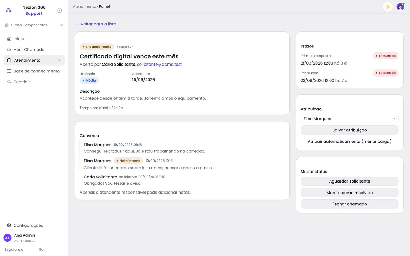Click the Abrir Chamado ticket icon

pyautogui.click(x=9, y=49)
